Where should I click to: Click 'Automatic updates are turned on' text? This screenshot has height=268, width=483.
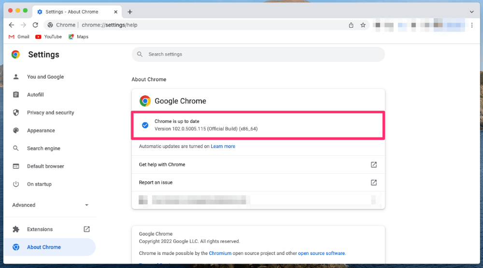click(x=174, y=147)
